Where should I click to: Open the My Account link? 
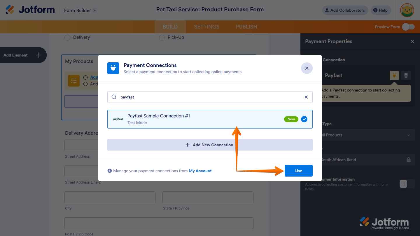tap(200, 171)
